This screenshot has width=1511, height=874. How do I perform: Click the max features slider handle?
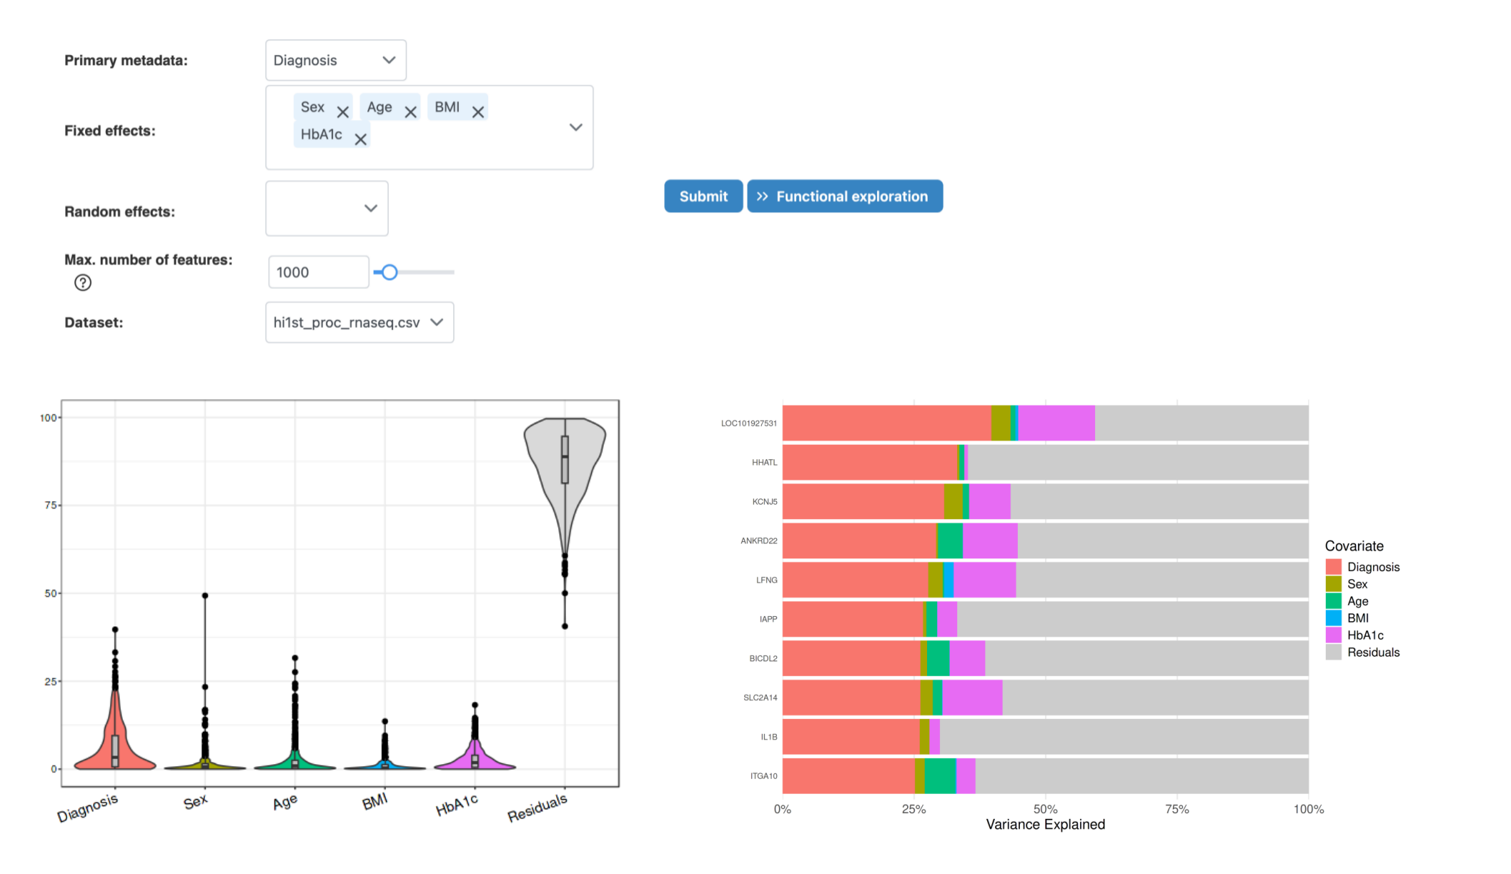tap(390, 272)
